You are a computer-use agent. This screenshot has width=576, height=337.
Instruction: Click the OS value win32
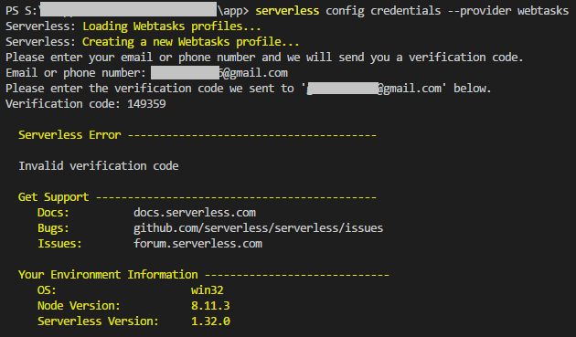pyautogui.click(x=208, y=290)
